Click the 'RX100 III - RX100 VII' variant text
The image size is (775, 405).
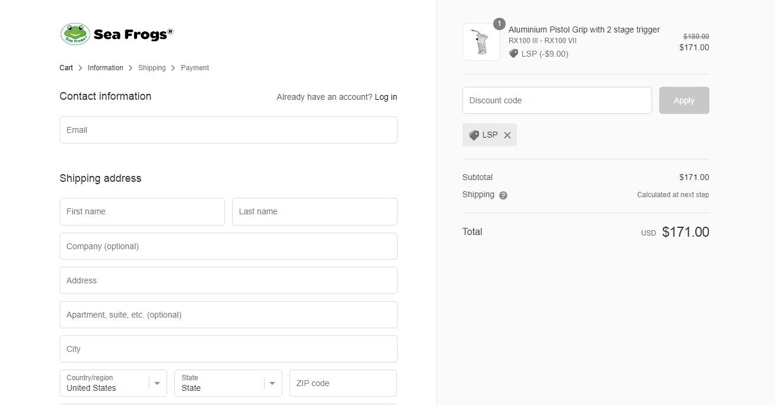point(542,41)
